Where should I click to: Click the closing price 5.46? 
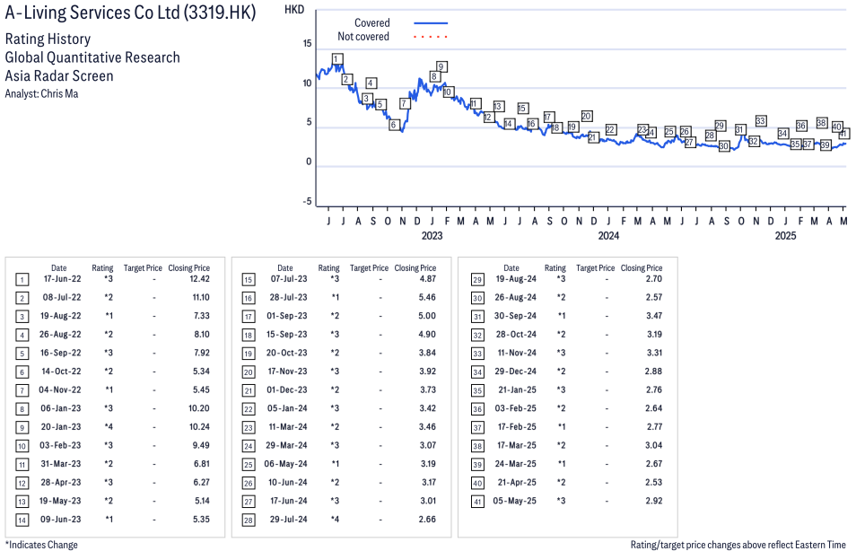pyautogui.click(x=427, y=297)
